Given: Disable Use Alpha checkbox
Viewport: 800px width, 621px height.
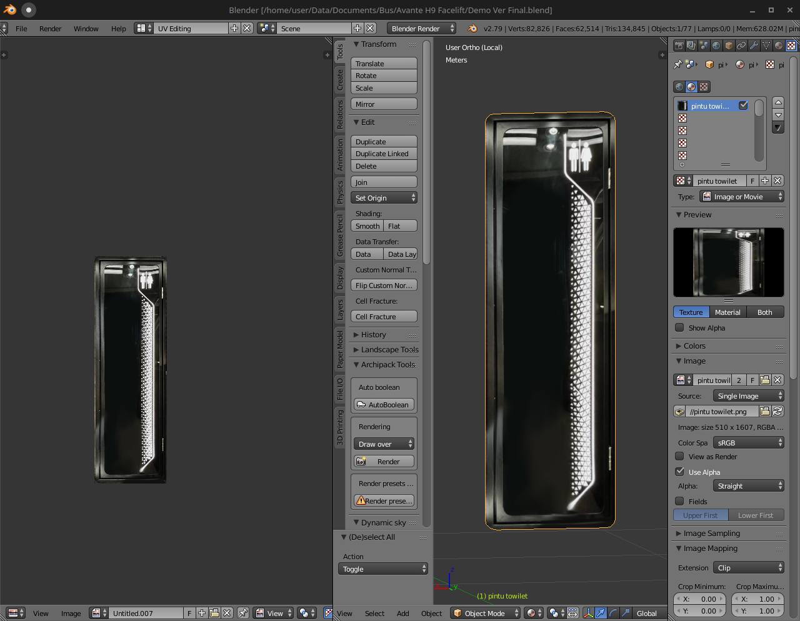Looking at the screenshot, I should pyautogui.click(x=679, y=472).
